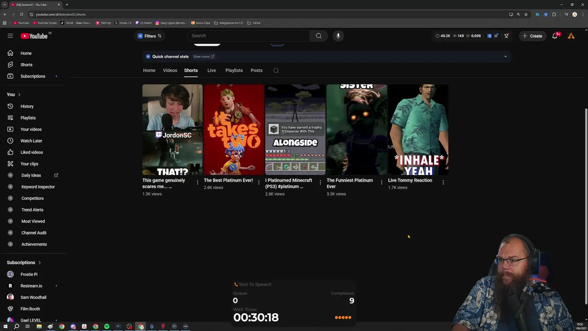The height and width of the screenshot is (331, 588).
Task: Switch to the channel Playlists tab
Action: (x=234, y=70)
